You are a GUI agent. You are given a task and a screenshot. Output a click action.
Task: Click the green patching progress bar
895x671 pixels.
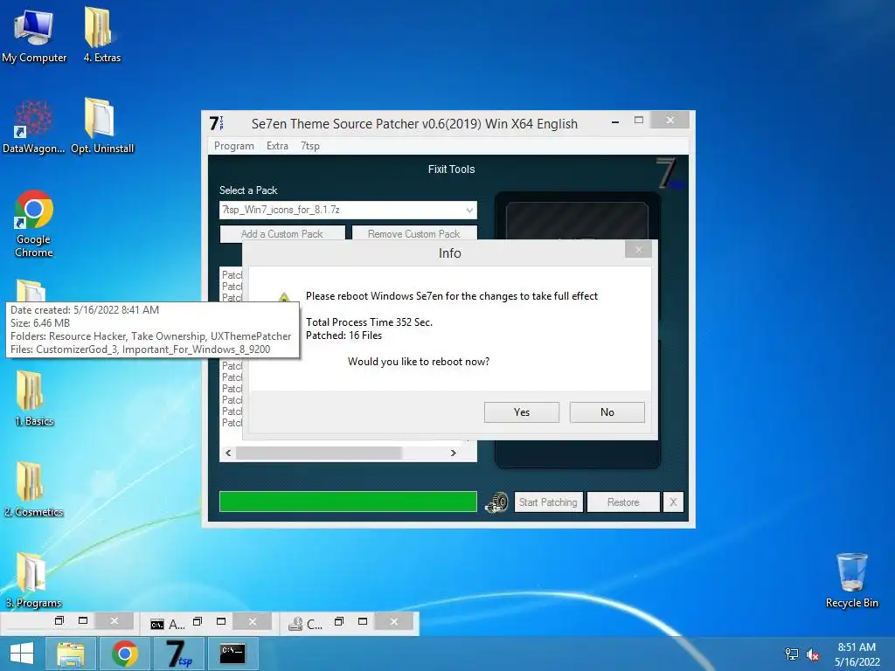[x=348, y=502]
